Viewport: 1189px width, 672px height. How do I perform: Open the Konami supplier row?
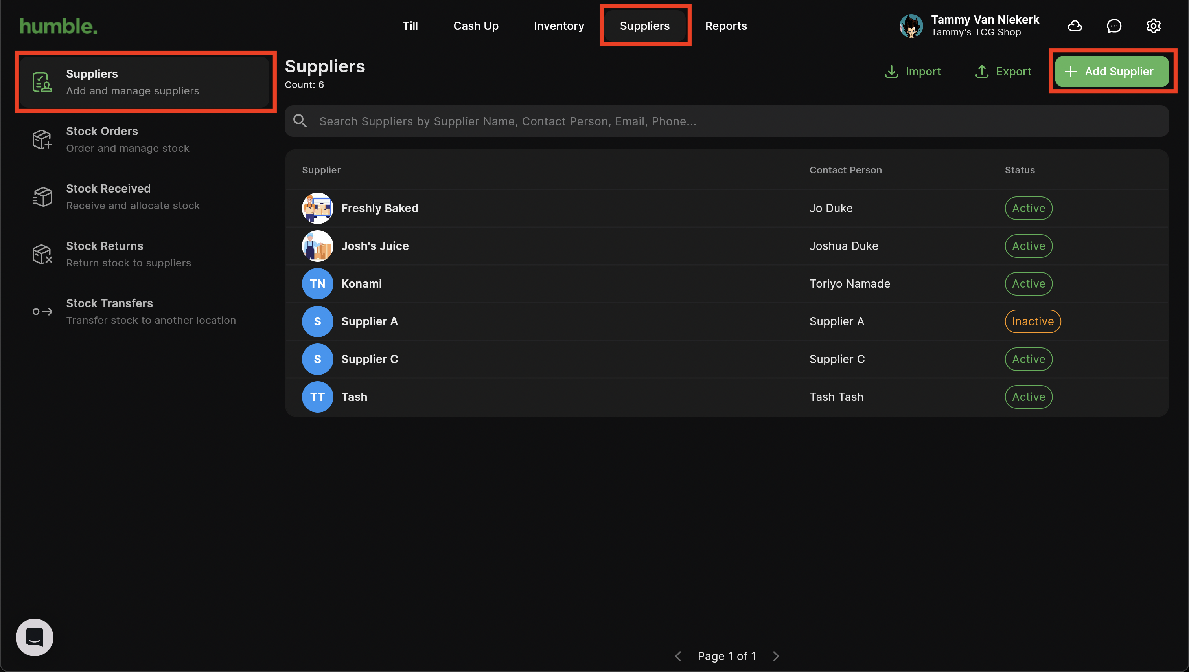click(x=362, y=283)
